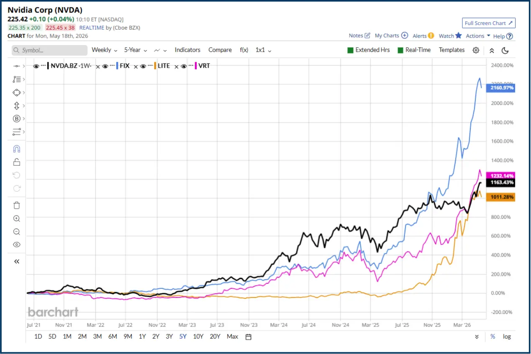Switch to dark mode moon icon
This screenshot has height=354, width=531.
pyautogui.click(x=505, y=50)
